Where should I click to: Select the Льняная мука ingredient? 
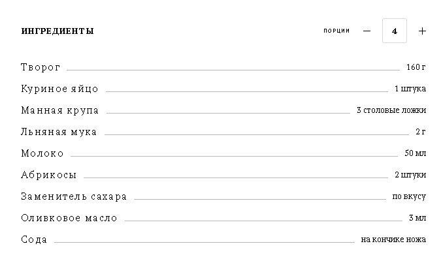(59, 132)
